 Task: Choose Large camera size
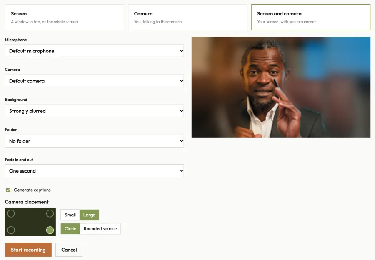pos(89,215)
